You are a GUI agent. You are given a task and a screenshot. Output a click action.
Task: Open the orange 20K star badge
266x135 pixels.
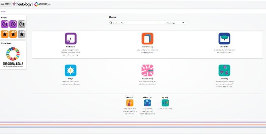pos(5,34)
